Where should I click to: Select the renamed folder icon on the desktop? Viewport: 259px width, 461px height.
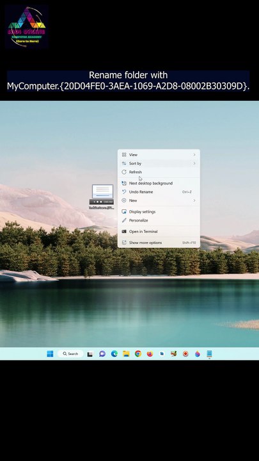pos(102,197)
